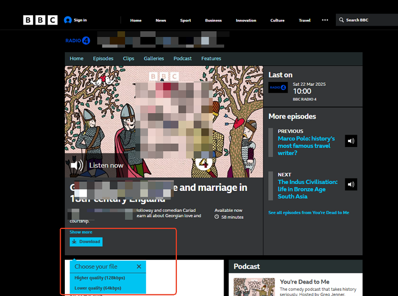The height and width of the screenshot is (296, 398).
Task: Select the Podcast tab
Action: (x=183, y=59)
